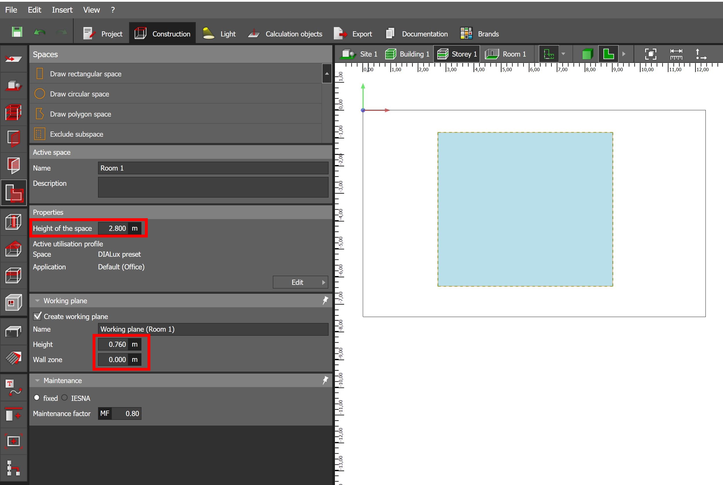
Task: Click the zoom to fit view icon
Action: coord(650,54)
